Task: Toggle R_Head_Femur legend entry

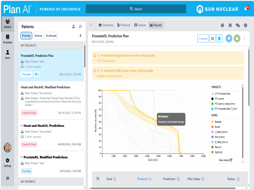Action: tap(220, 142)
